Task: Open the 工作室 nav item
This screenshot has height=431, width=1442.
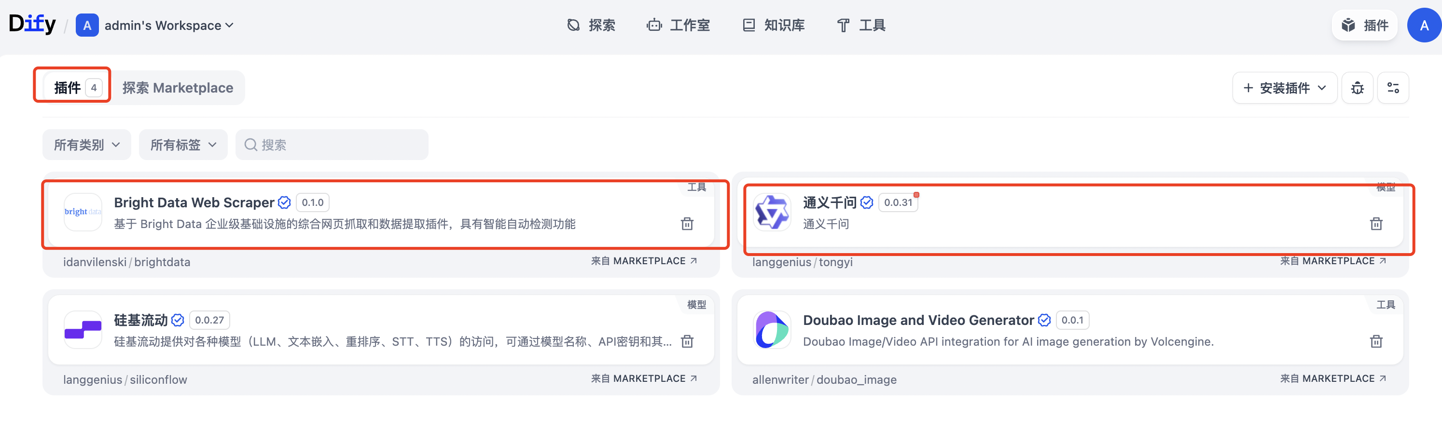Action: pos(678,25)
